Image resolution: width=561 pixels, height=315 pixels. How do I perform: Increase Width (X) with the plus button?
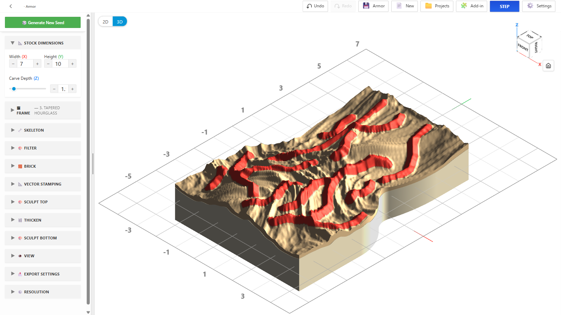(38, 64)
